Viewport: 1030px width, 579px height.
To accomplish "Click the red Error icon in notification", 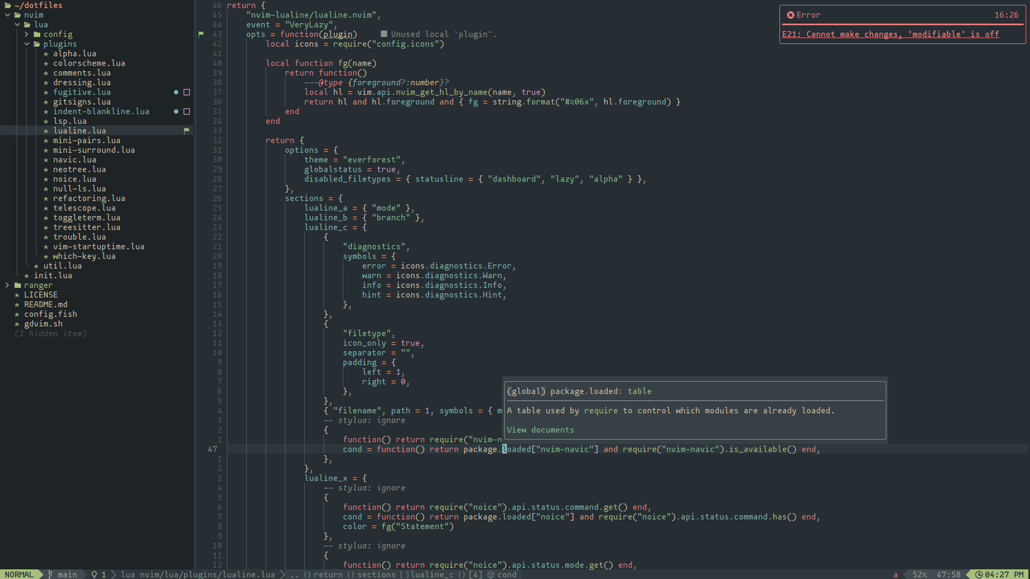I will point(790,15).
